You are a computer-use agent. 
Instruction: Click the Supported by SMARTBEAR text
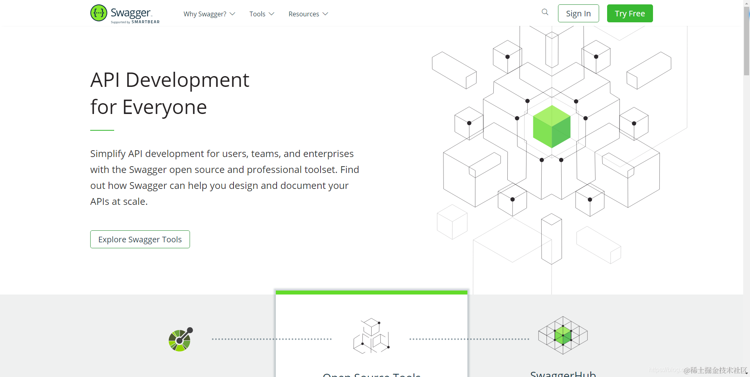(x=135, y=22)
